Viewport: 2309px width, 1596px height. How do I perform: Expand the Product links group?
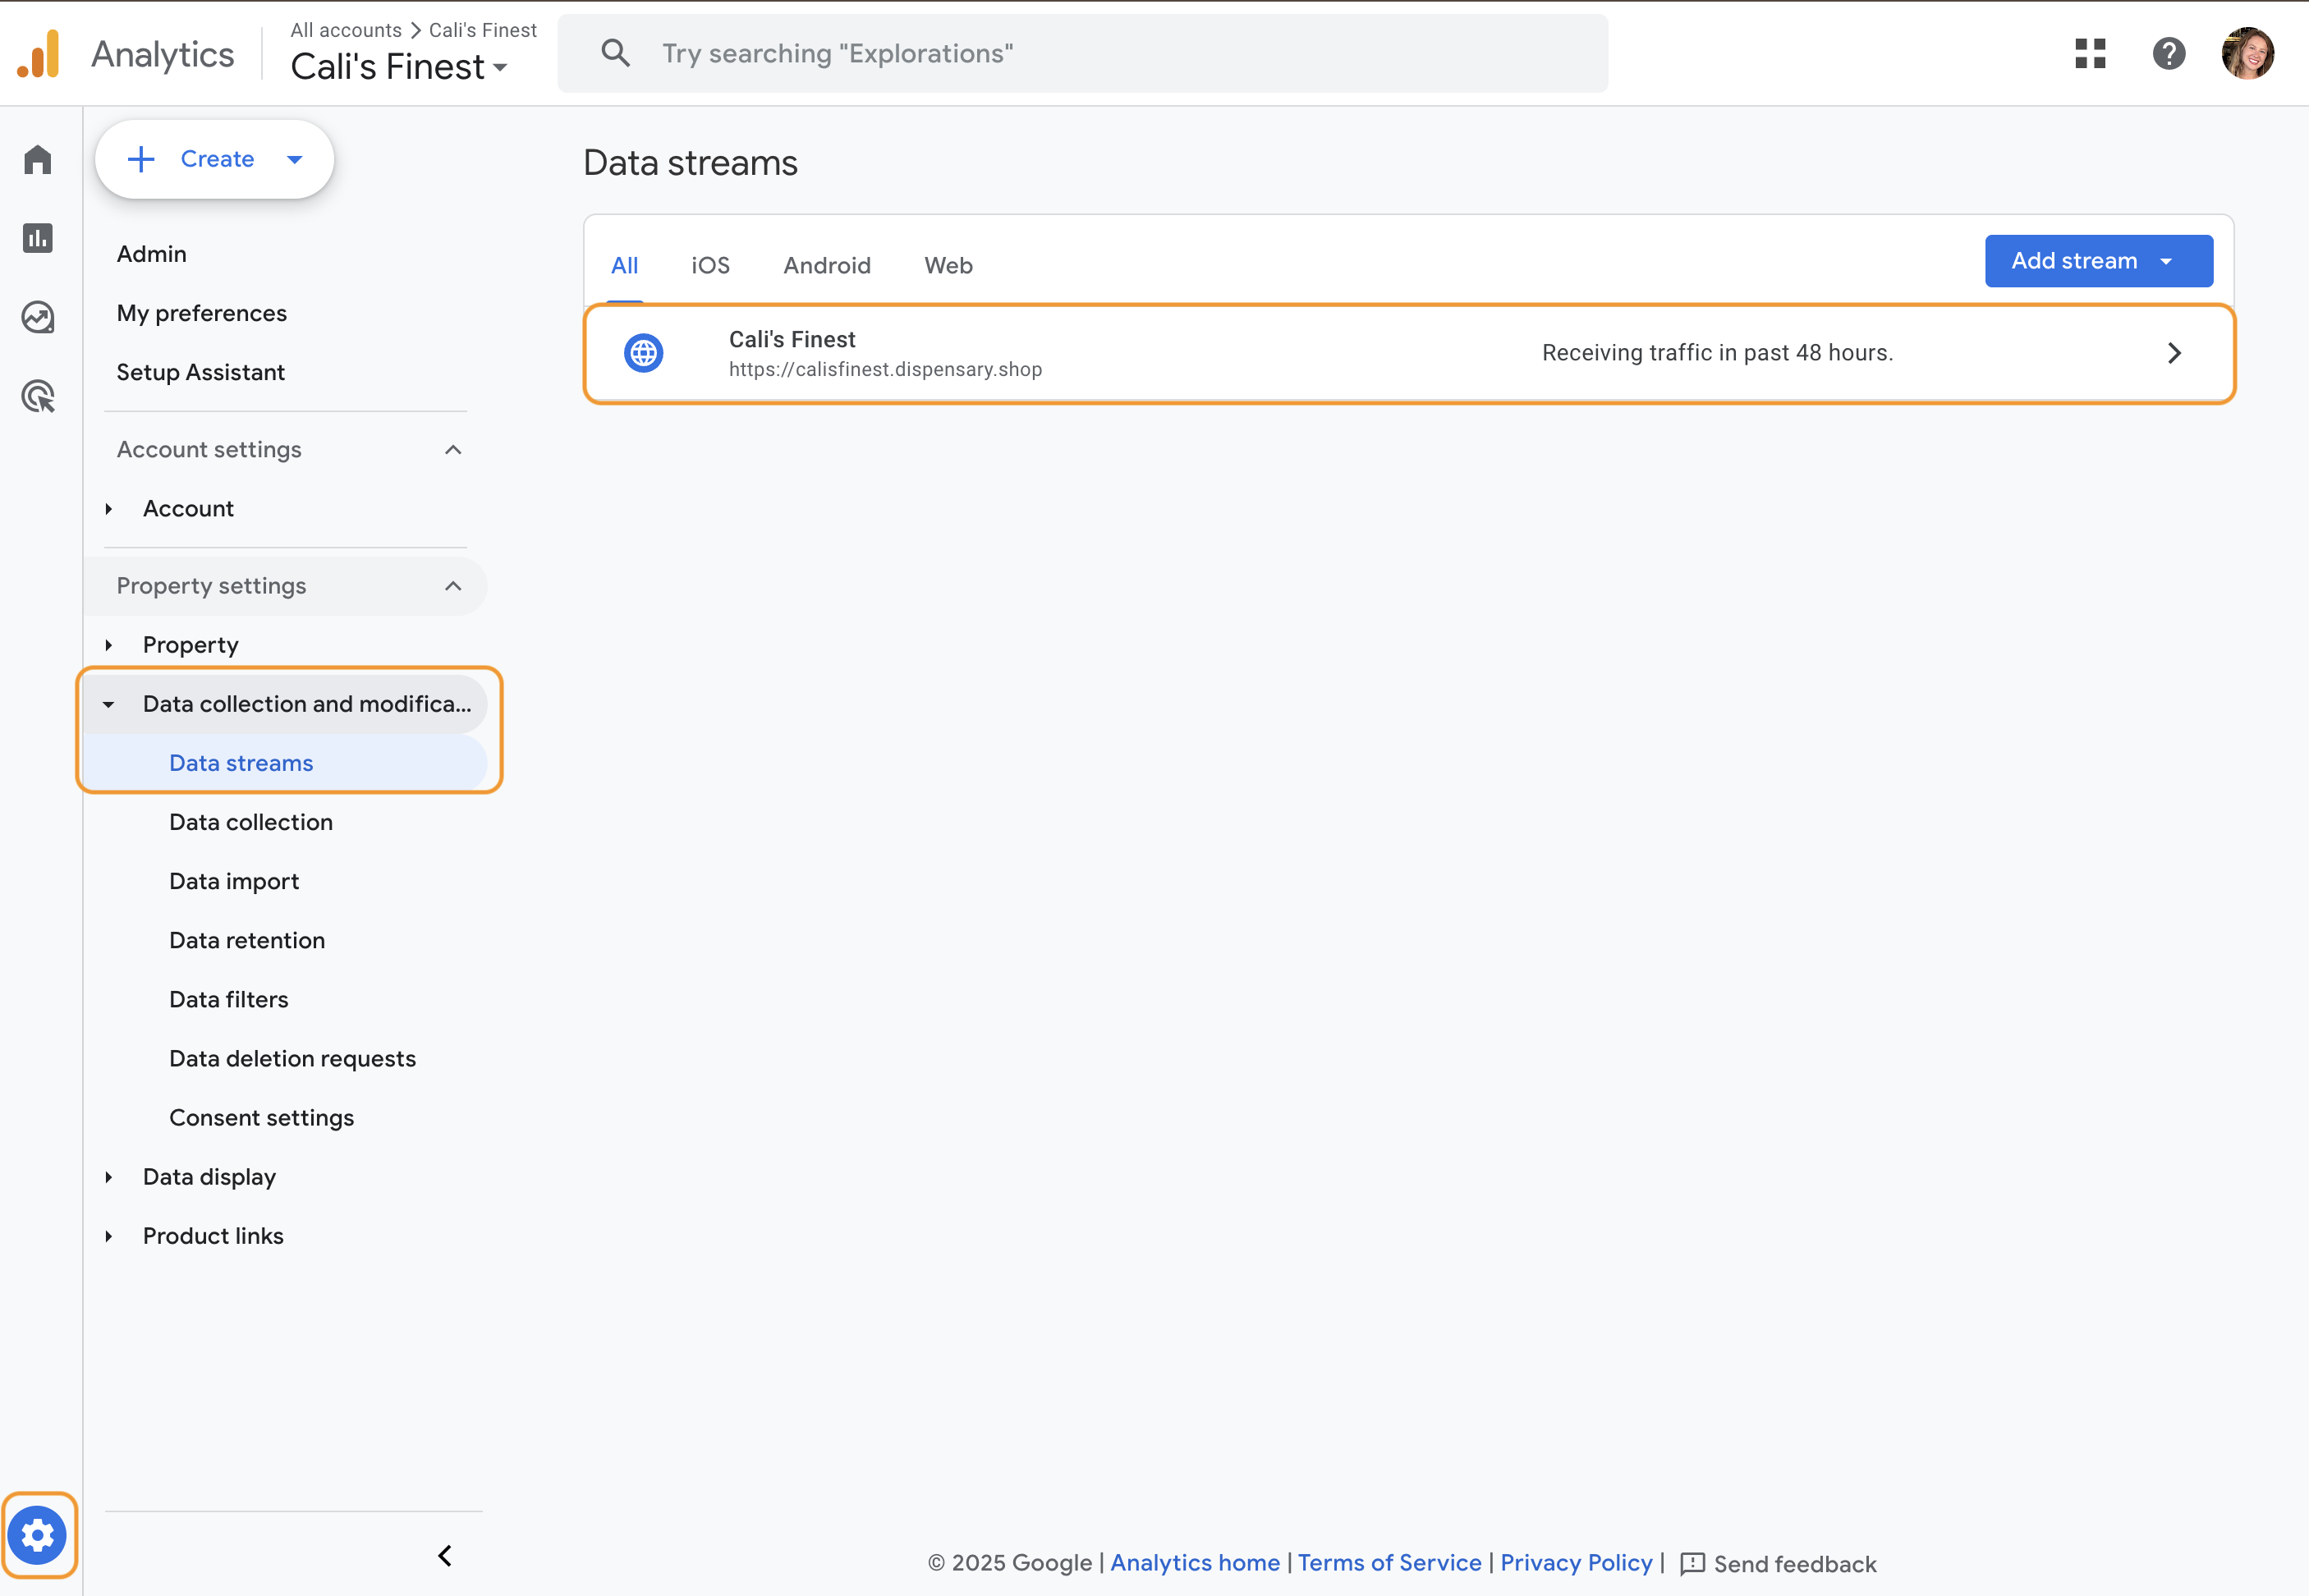point(109,1236)
